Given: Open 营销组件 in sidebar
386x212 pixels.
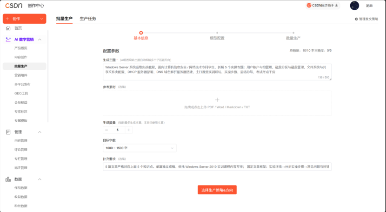Looking at the screenshot, I should click(x=20, y=75).
